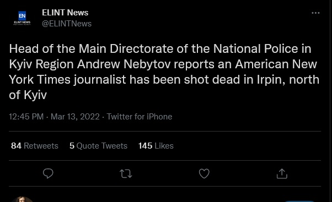Retweet using the retweet arrows icon

pyautogui.click(x=126, y=174)
